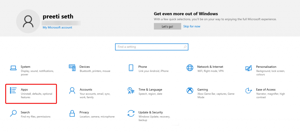Choose the Accounts category label
Image resolution: width=300 pixels, height=134 pixels.
tap(86, 90)
